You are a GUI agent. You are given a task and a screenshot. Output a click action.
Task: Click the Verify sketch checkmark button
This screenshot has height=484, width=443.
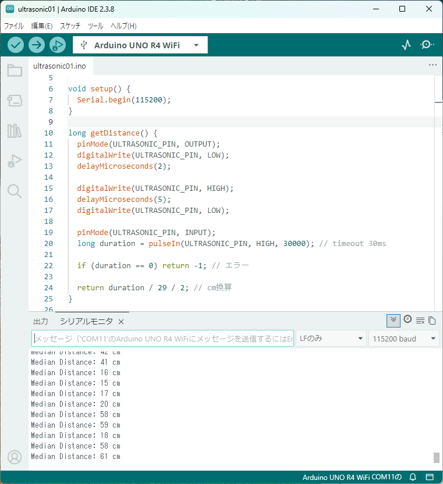(x=16, y=45)
